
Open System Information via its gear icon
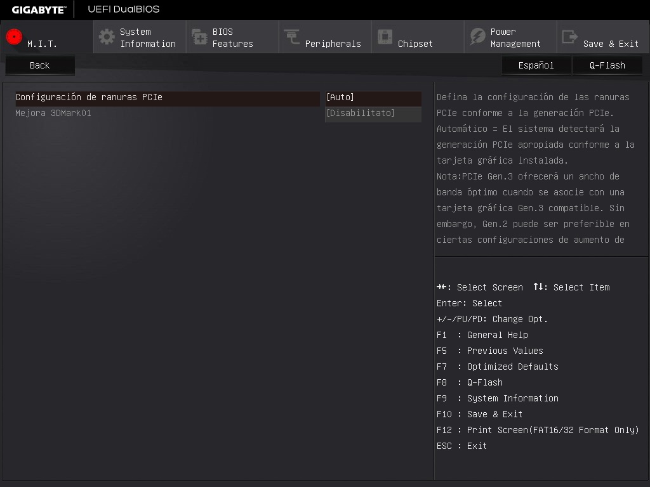(107, 37)
